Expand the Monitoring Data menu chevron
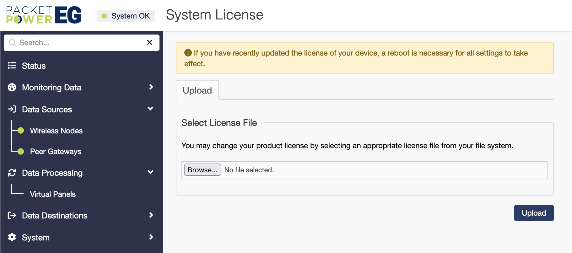 [x=151, y=87]
